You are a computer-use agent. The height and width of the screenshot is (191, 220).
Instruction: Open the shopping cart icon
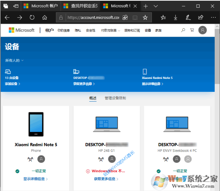(x=192, y=30)
